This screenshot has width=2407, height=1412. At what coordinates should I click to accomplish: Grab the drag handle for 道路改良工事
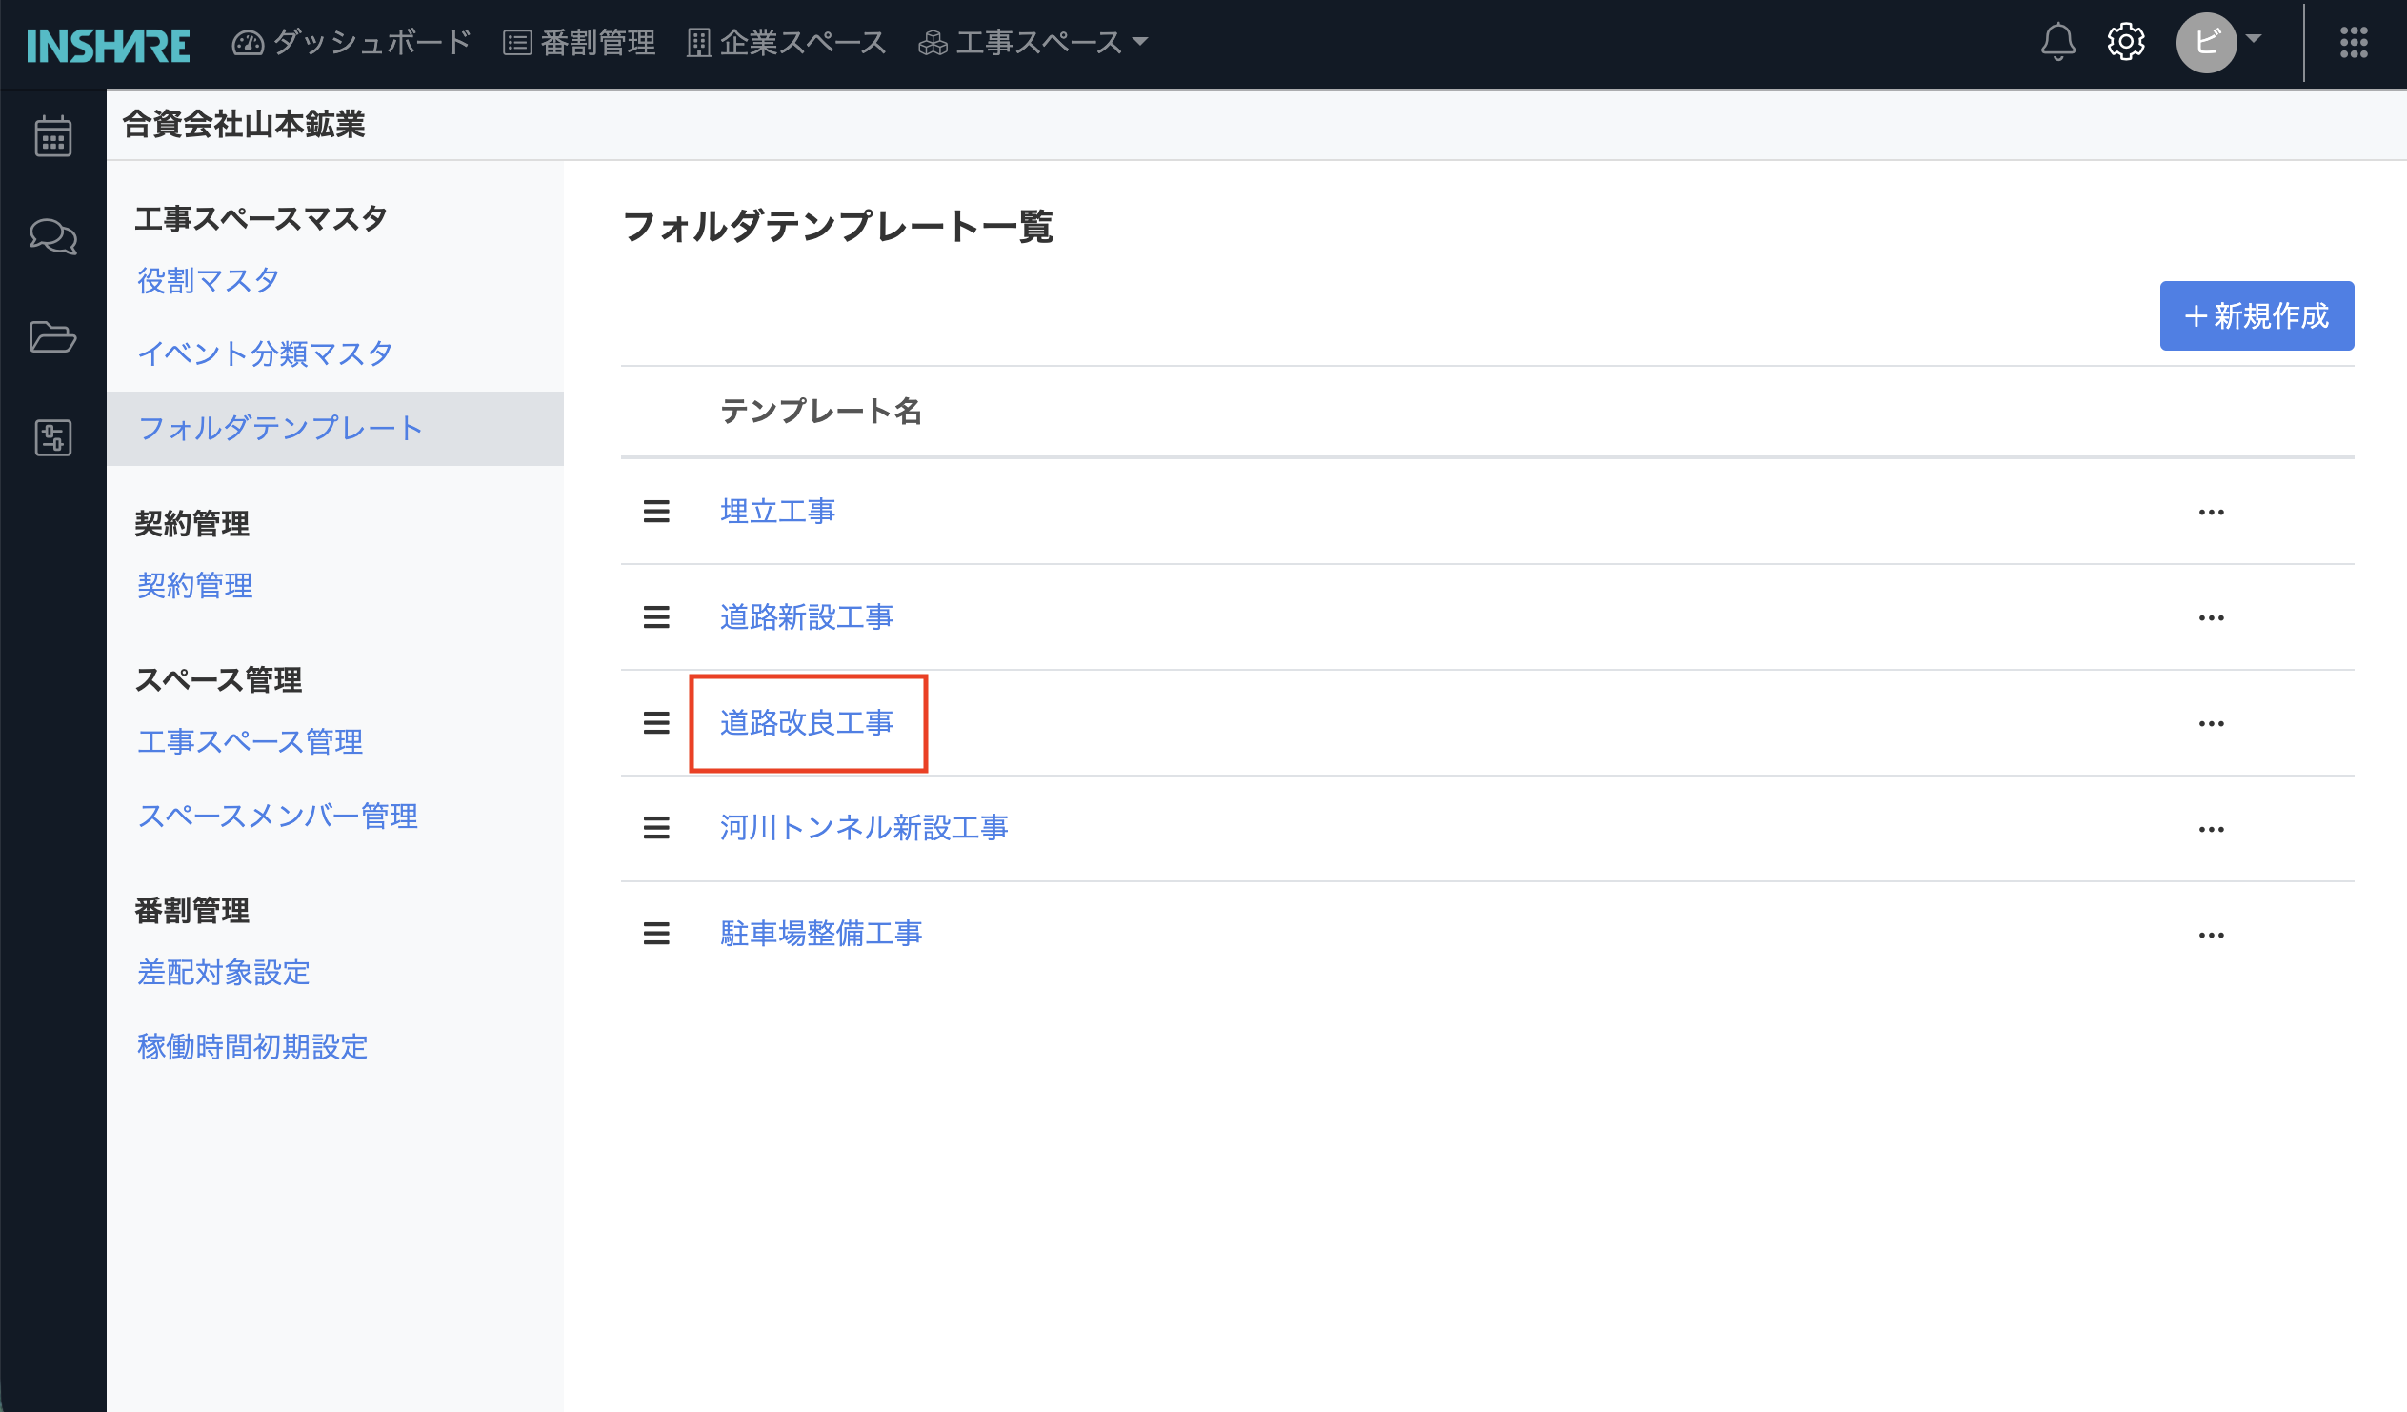point(656,723)
